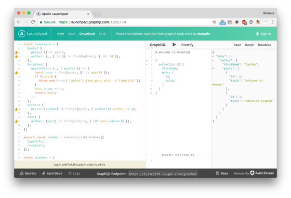This screenshot has height=198, width=291.
Task: Click Save in the GraphiQL toolbar
Action: 237,45
